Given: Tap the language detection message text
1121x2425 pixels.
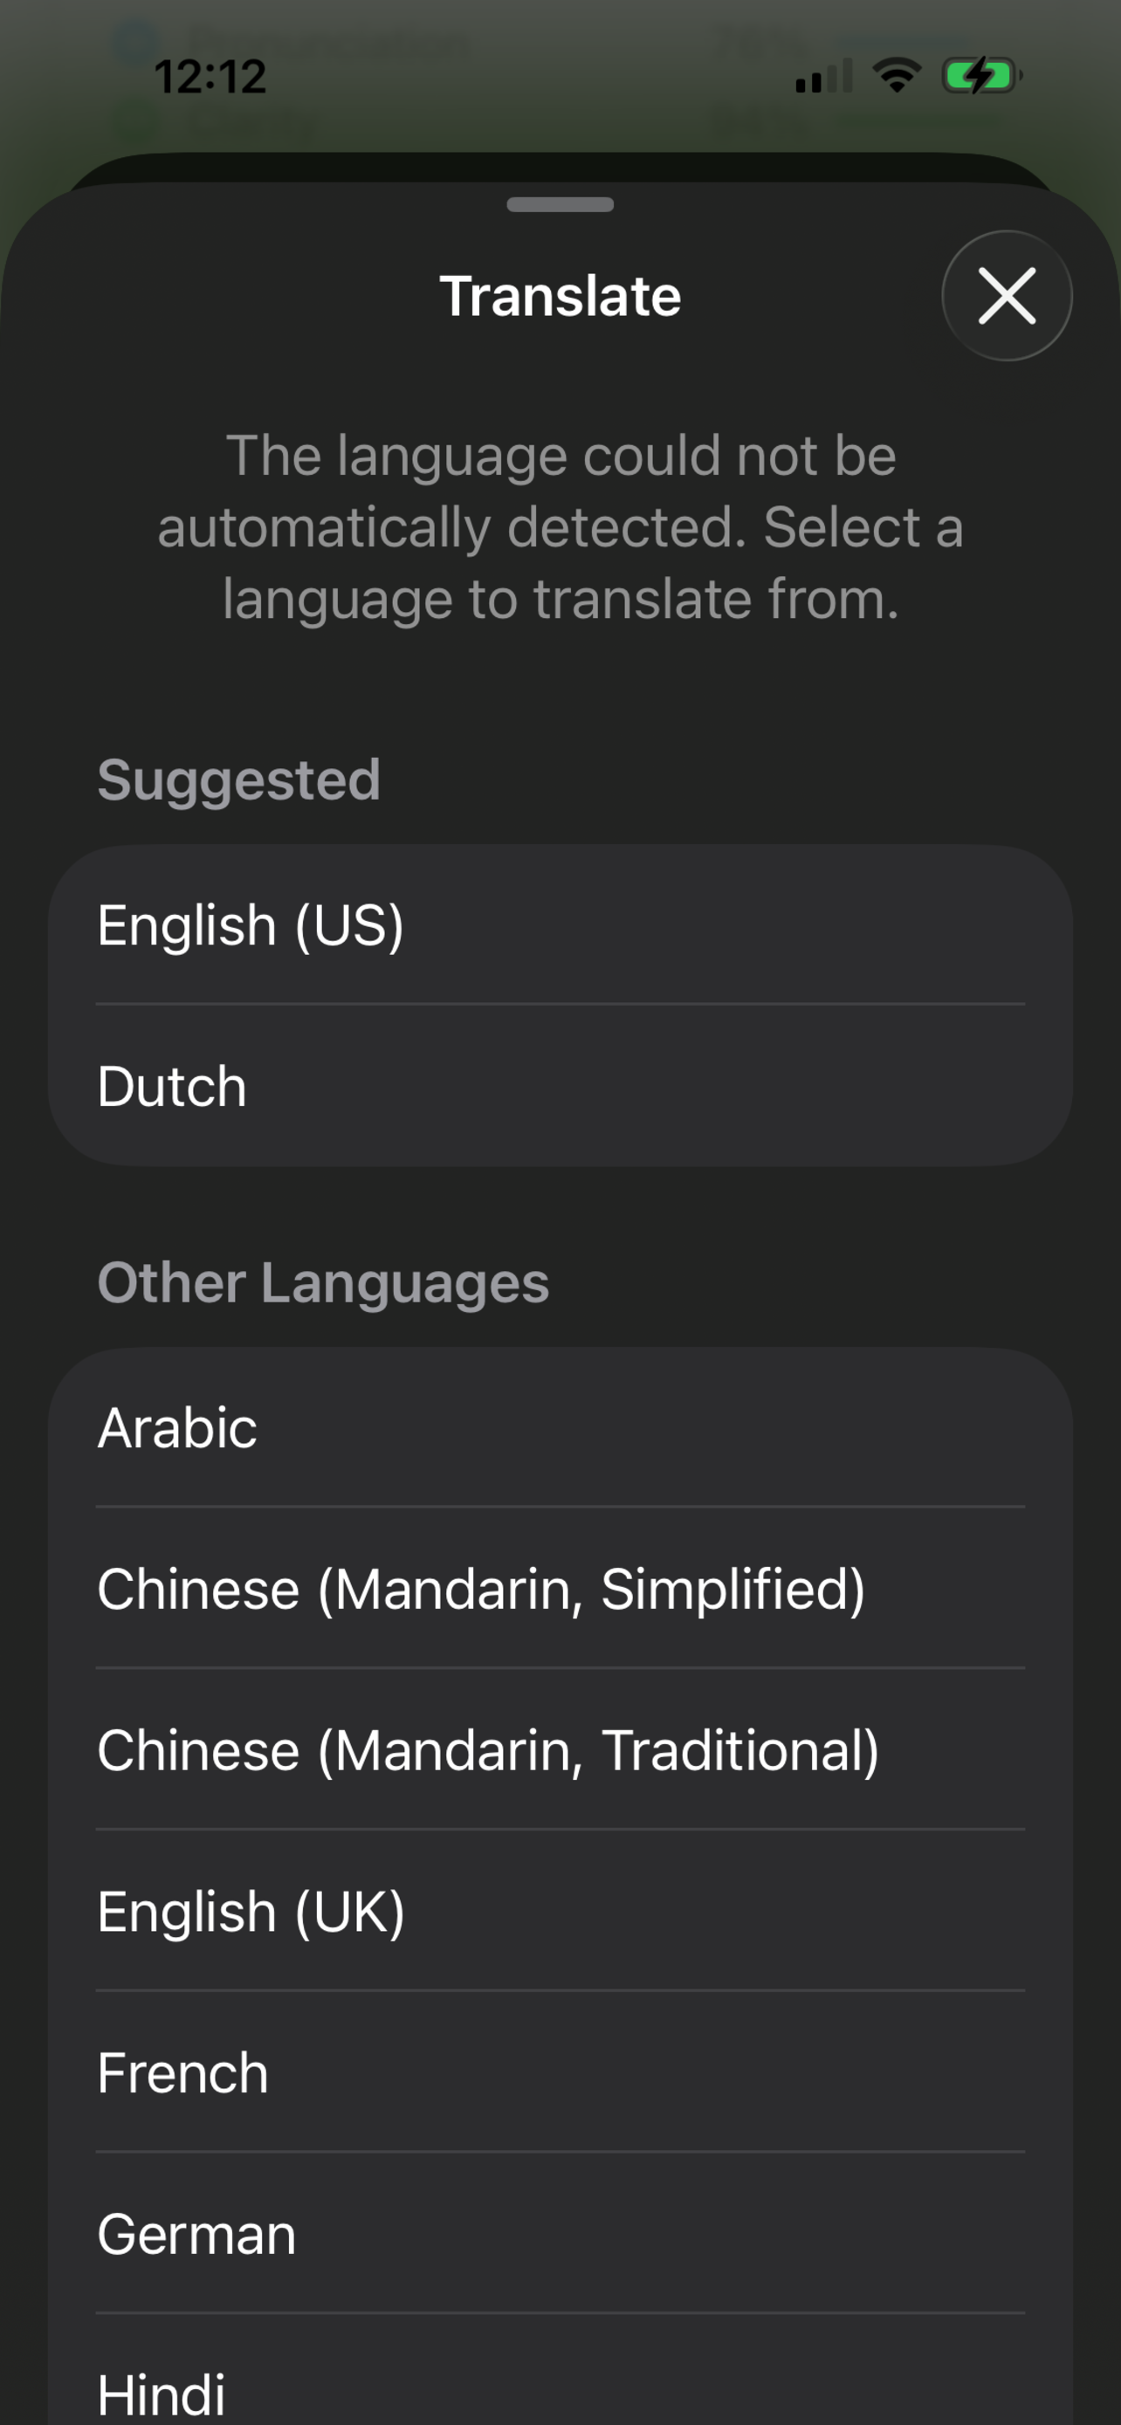Looking at the screenshot, I should [x=560, y=526].
